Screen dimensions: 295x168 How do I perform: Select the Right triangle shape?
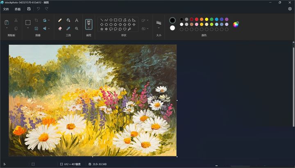[134, 20]
